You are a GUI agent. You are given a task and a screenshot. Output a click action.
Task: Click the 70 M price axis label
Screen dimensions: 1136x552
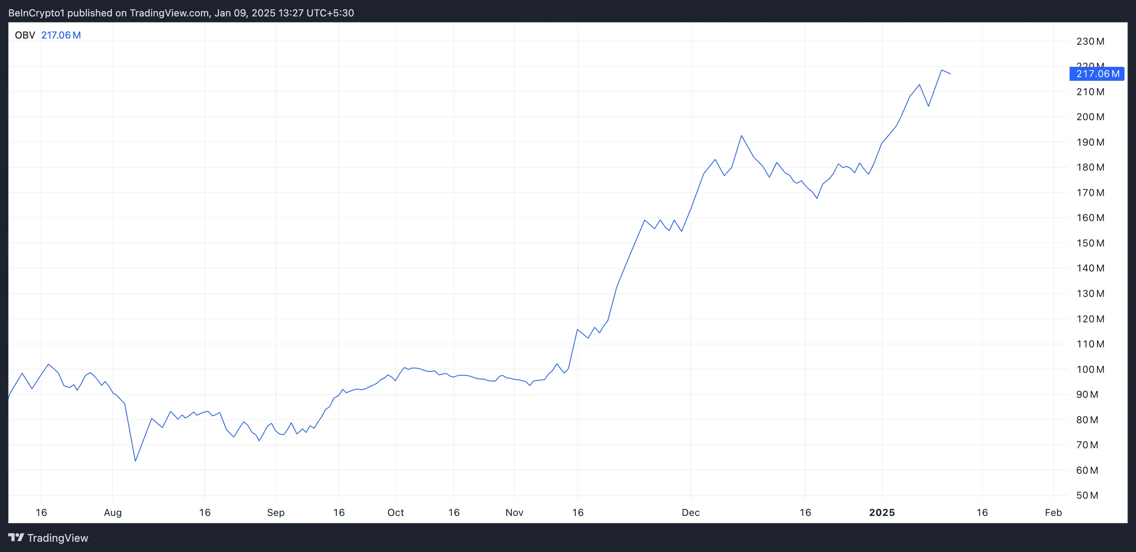1087,445
